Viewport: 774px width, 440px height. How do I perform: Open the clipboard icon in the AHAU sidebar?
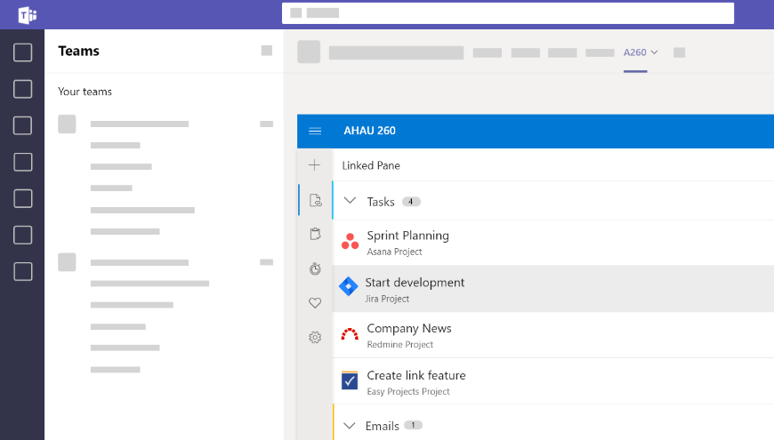coord(314,235)
